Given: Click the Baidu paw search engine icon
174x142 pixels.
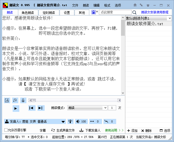Looking at the screenshot, I should pos(94,12).
